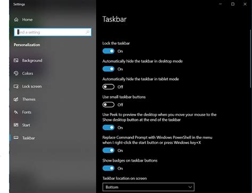Click the Lock screen icon
The width and height of the screenshot is (252, 193).
coord(16,86)
